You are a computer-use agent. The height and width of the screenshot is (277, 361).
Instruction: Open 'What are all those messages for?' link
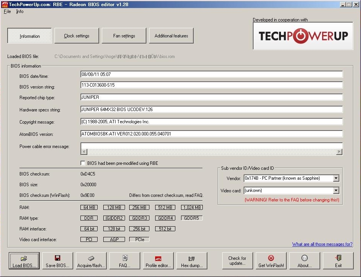(x=322, y=244)
